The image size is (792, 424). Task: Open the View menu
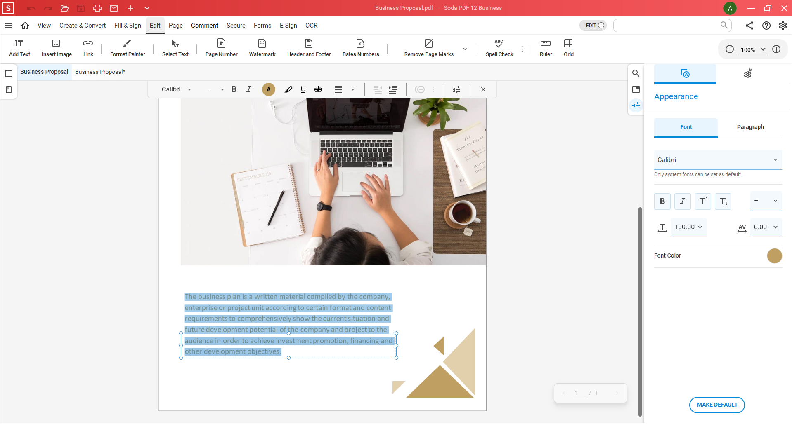pyautogui.click(x=44, y=26)
